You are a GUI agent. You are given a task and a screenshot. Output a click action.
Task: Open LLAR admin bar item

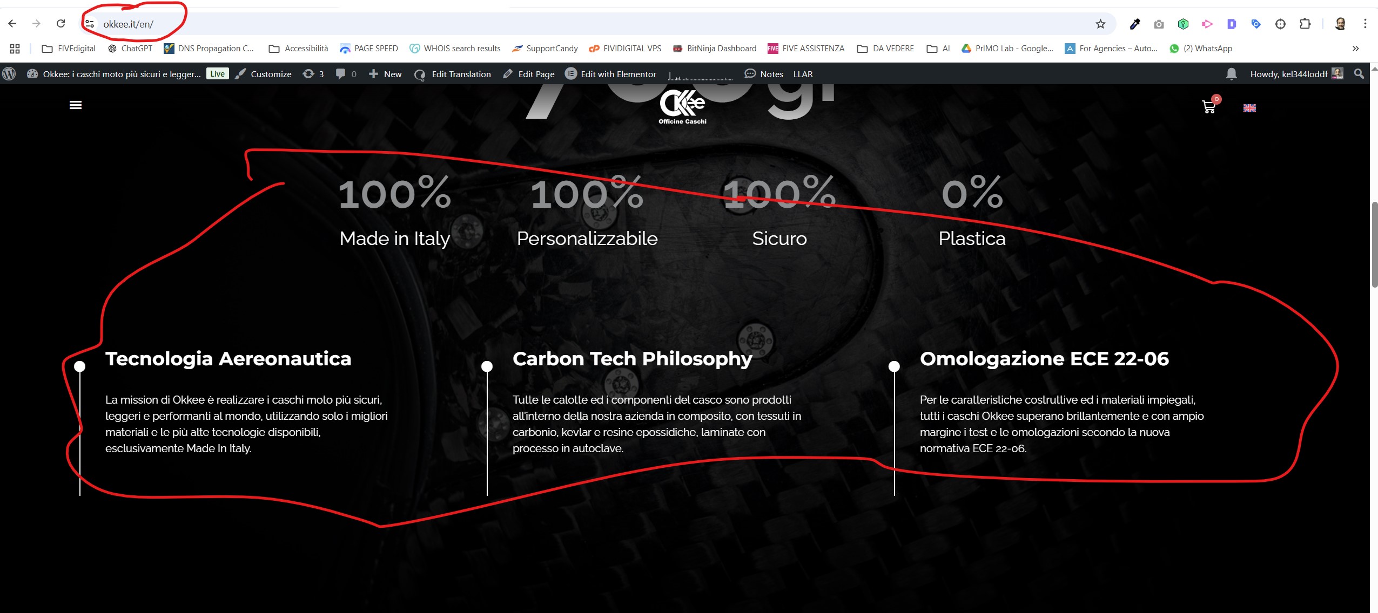click(x=803, y=74)
